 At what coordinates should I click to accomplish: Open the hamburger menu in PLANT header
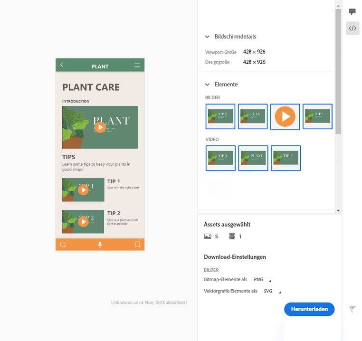pyautogui.click(x=137, y=66)
